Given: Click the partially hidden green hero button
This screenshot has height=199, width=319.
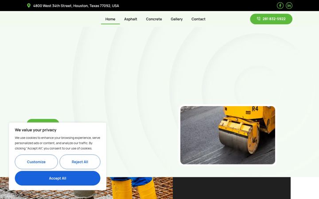Looking at the screenshot, I should pyautogui.click(x=43, y=121).
